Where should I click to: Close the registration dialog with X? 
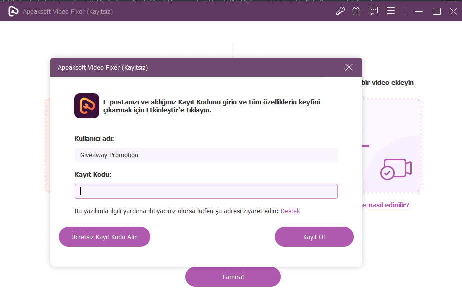[349, 67]
